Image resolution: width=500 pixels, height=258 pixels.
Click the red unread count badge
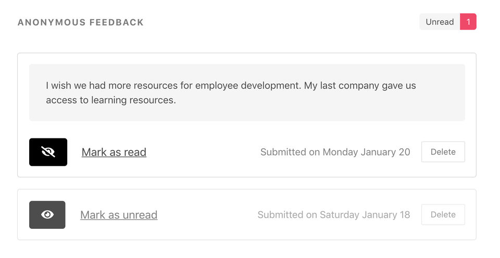468,22
